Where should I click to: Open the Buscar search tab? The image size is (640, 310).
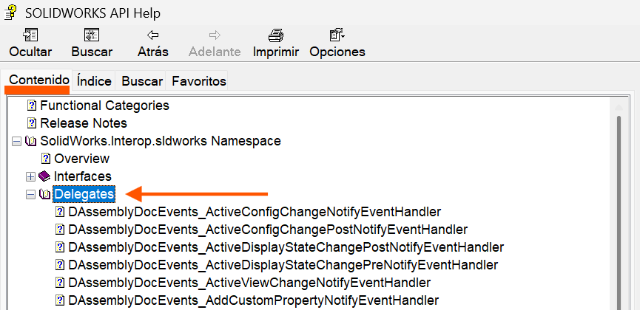tap(142, 81)
